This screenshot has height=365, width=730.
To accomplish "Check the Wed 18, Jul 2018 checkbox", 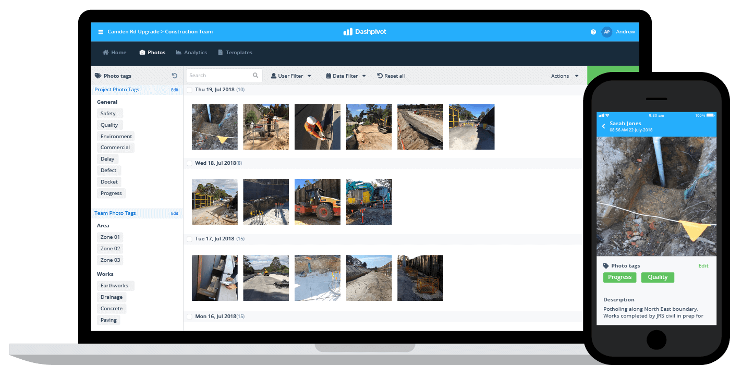I will pos(189,163).
